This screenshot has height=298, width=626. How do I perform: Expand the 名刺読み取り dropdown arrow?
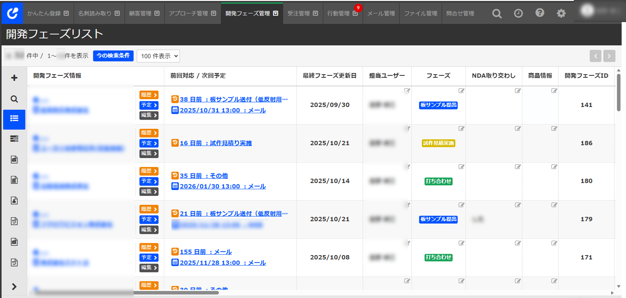point(117,13)
